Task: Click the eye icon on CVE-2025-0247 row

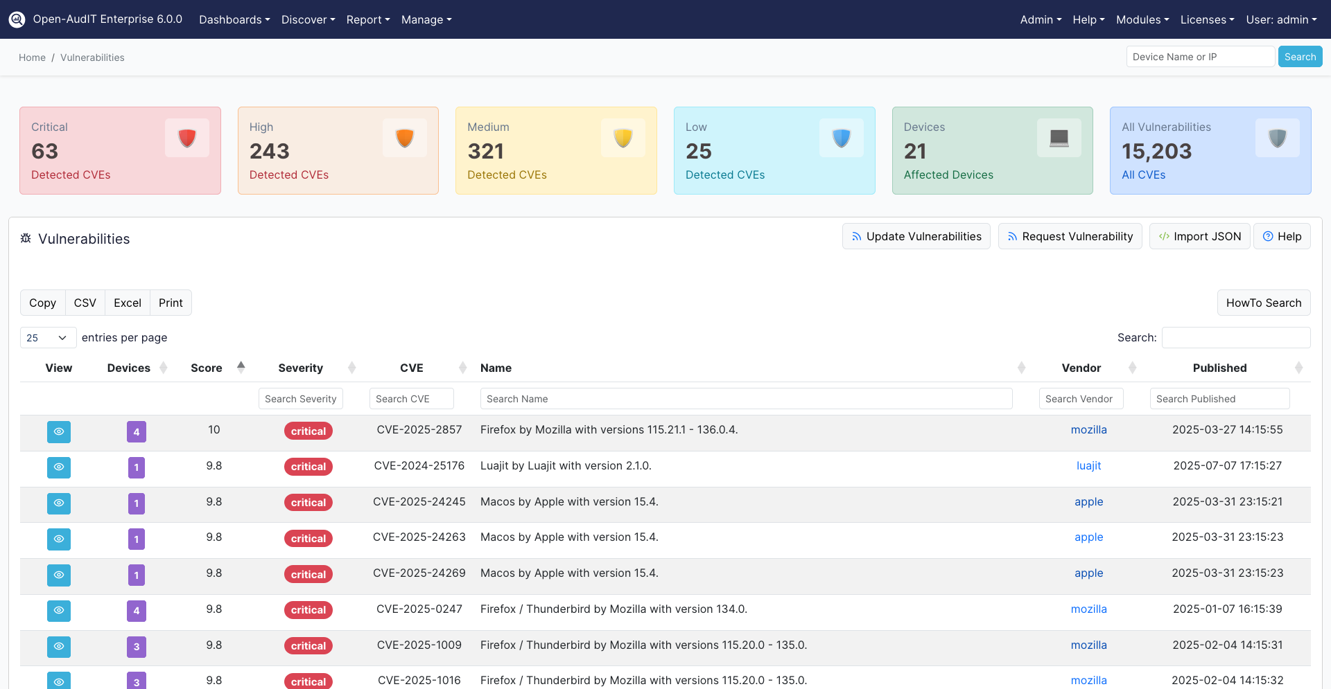Action: pyautogui.click(x=58, y=611)
